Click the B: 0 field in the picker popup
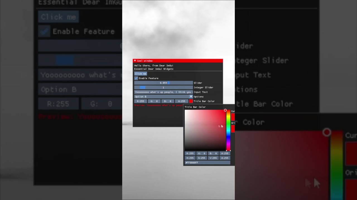 pos(213,153)
